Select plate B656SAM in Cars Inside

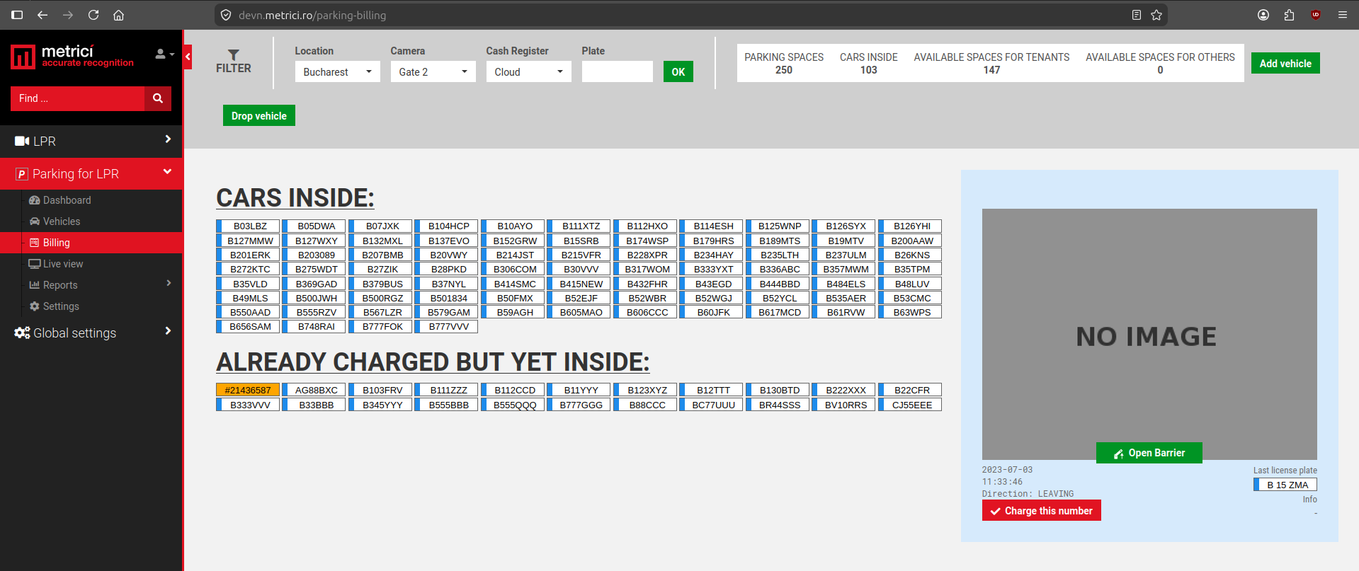(248, 326)
